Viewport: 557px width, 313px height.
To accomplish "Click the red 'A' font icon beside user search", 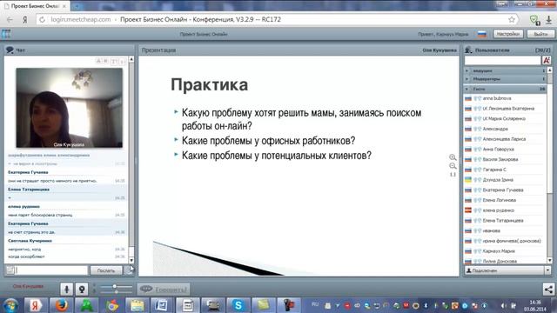I will coord(547,60).
